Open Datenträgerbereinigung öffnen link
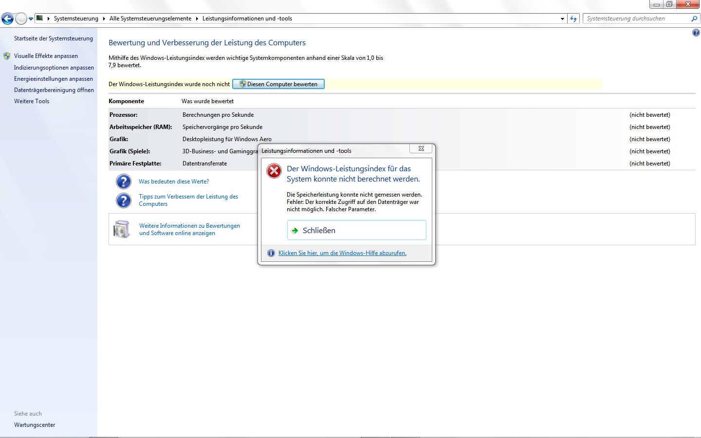 [x=54, y=90]
